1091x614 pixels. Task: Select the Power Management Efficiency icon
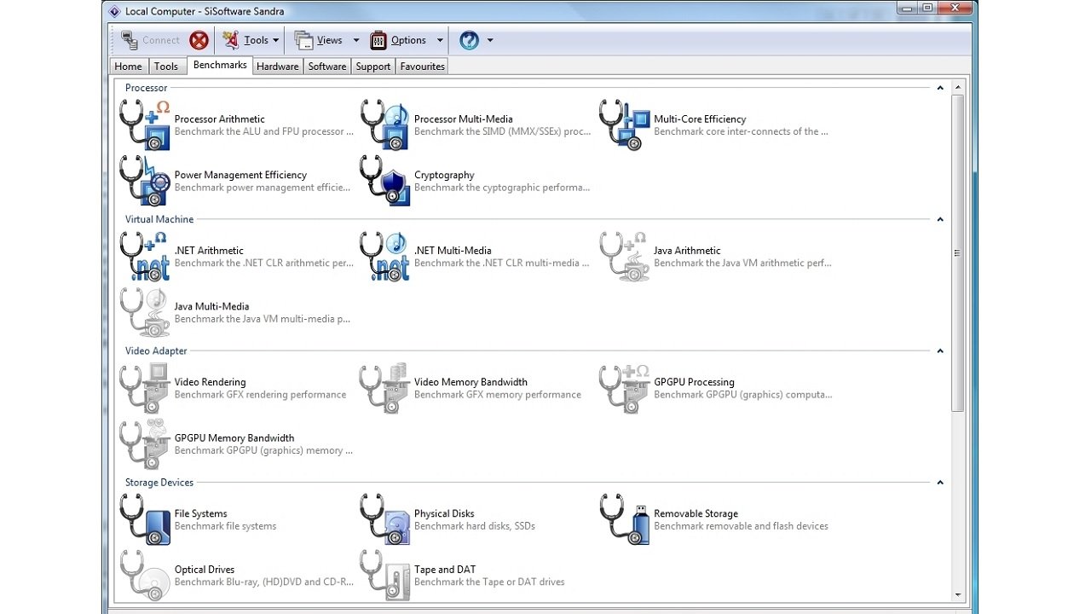(x=145, y=181)
